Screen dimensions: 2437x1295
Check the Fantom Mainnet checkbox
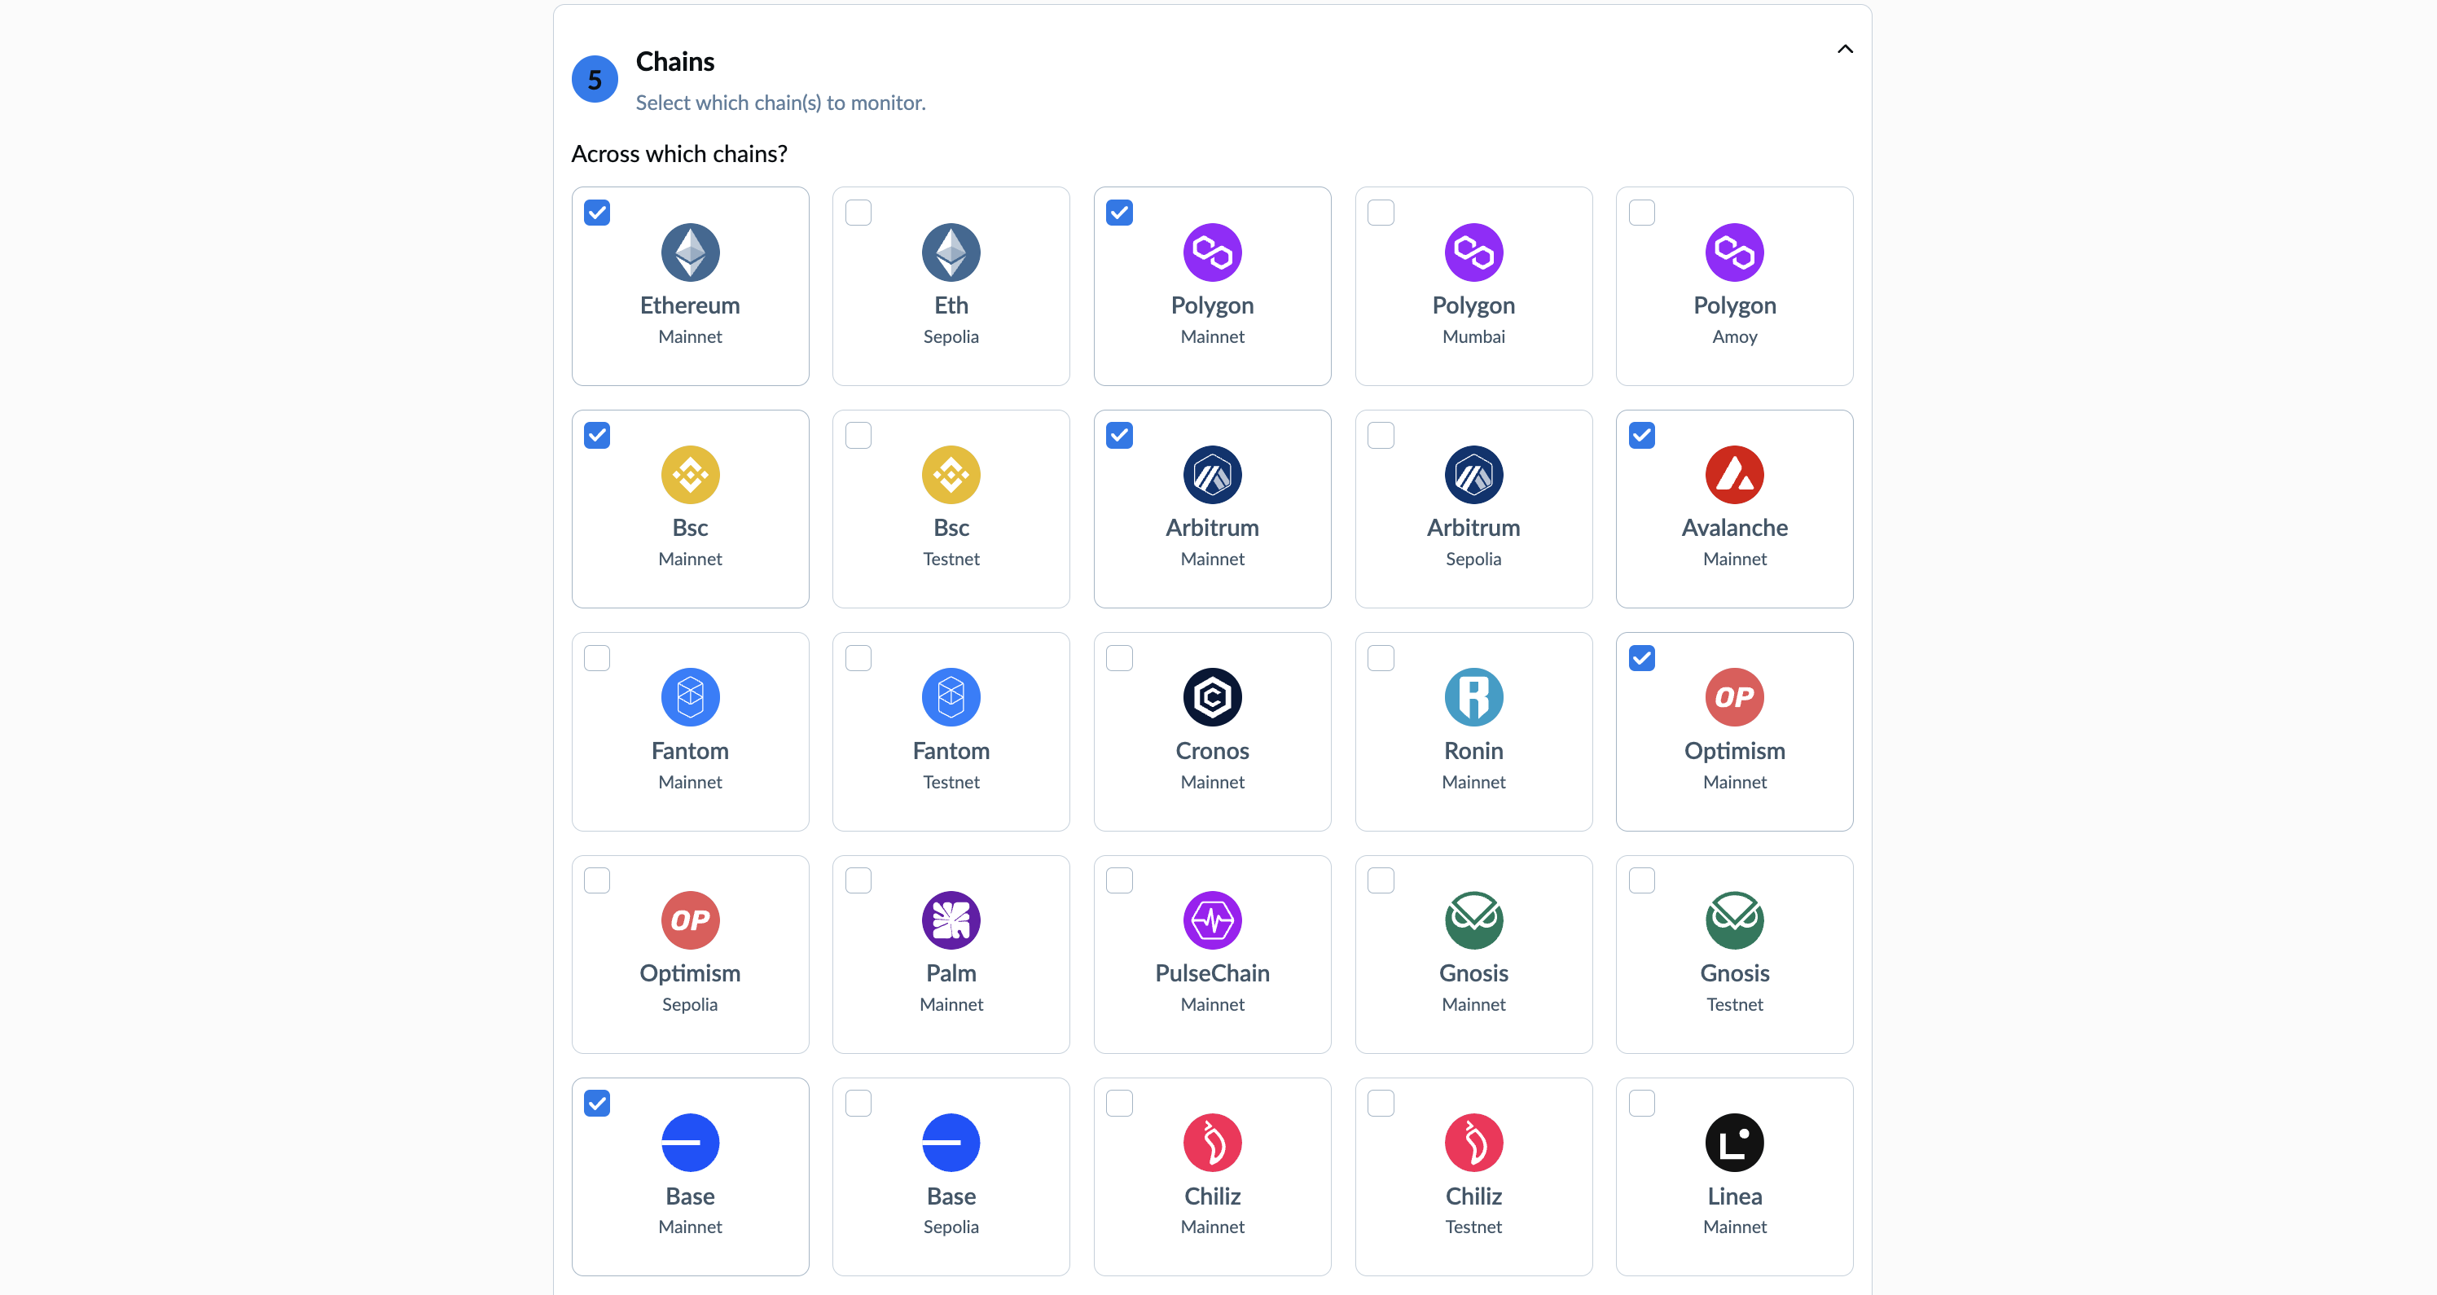[597, 658]
